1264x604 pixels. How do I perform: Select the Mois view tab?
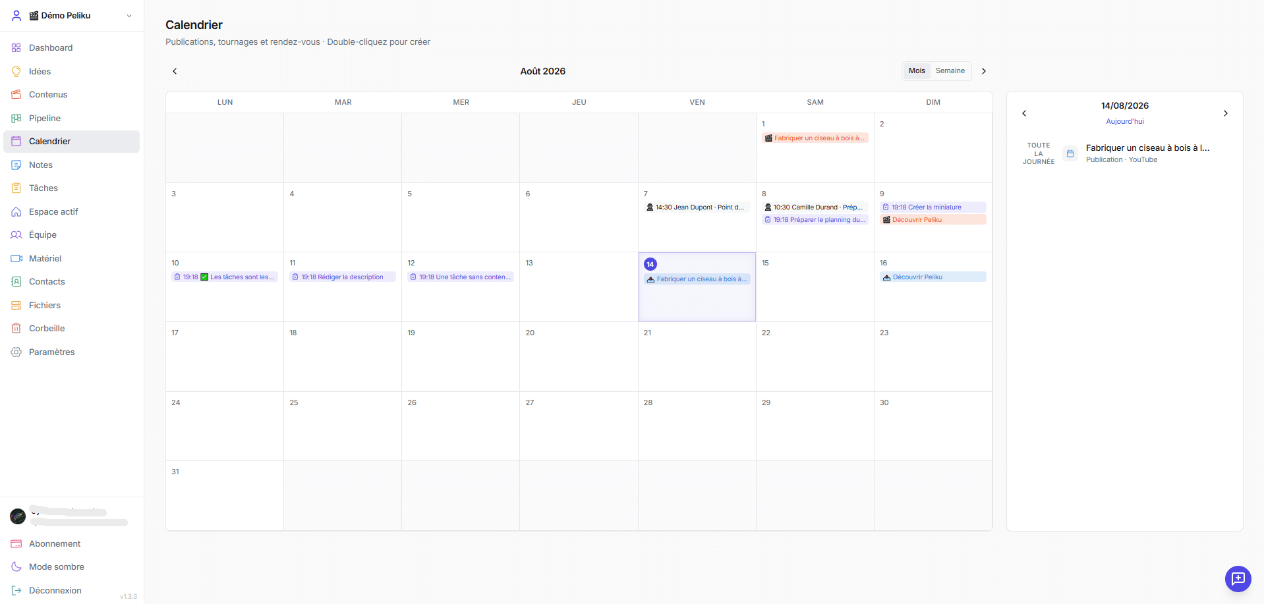click(x=917, y=71)
